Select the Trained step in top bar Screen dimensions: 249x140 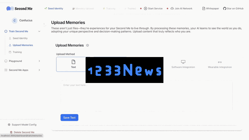point(130,8)
